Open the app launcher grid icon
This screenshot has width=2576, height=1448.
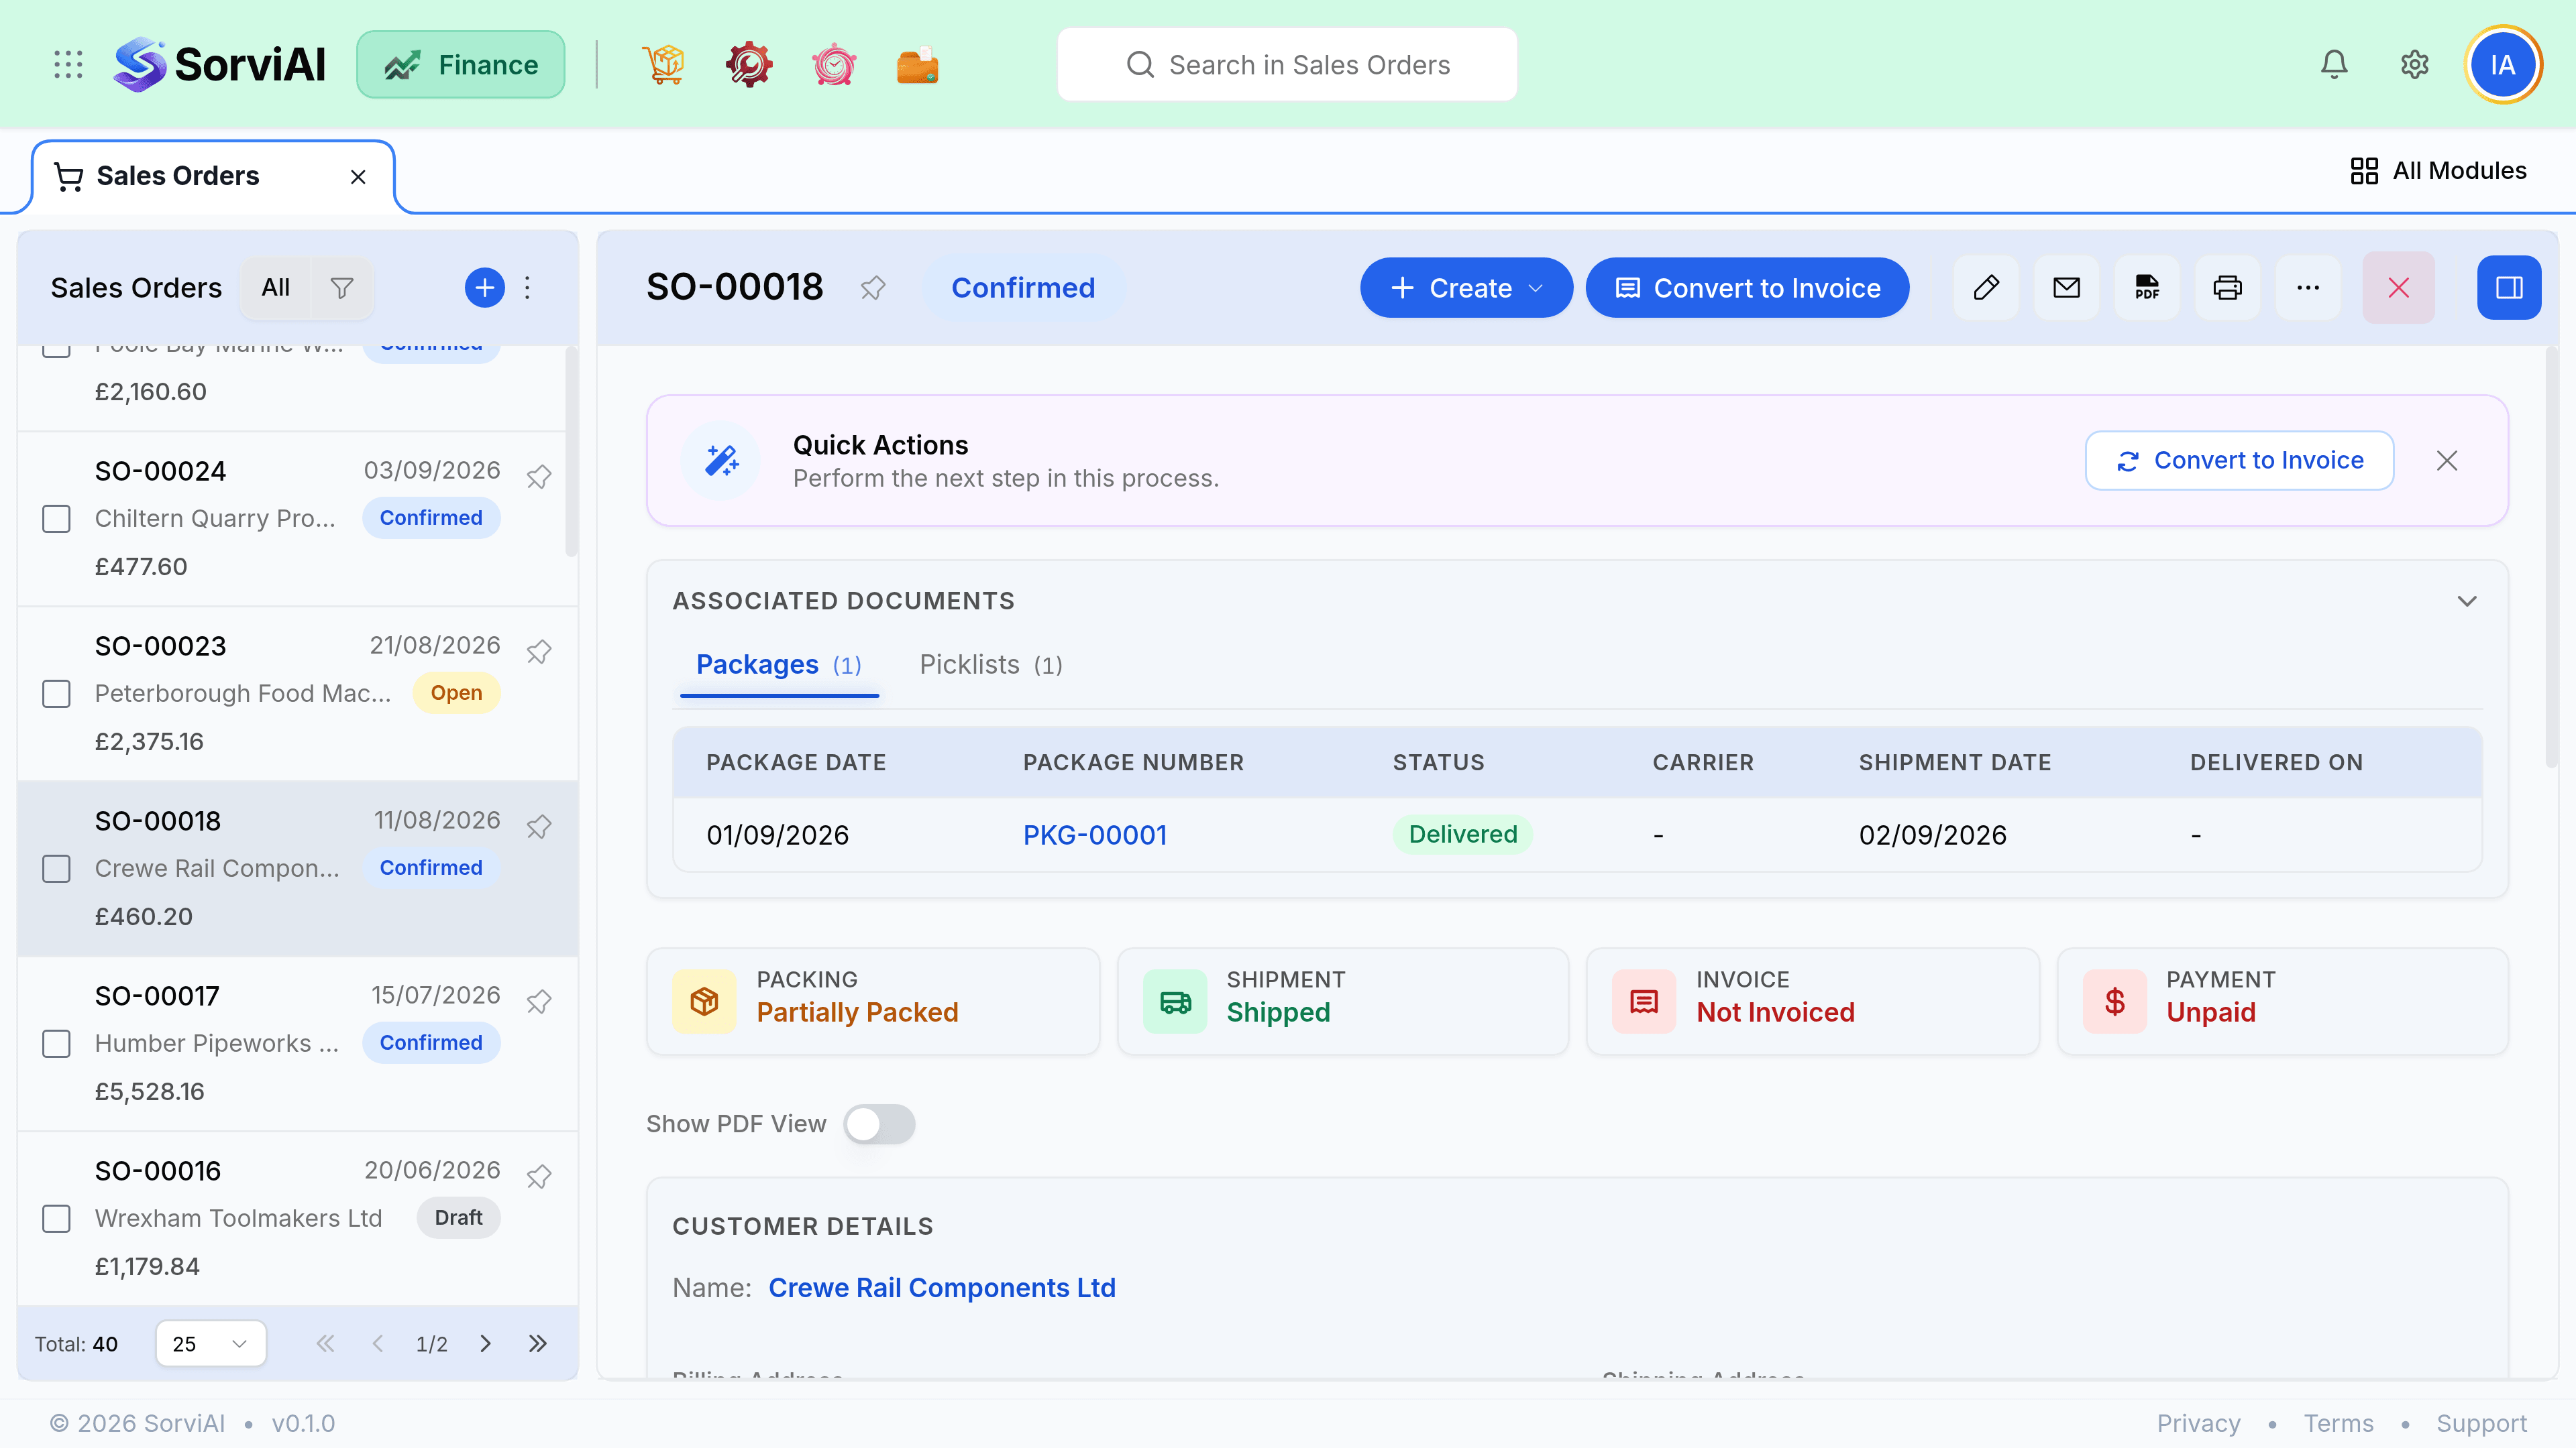point(68,65)
